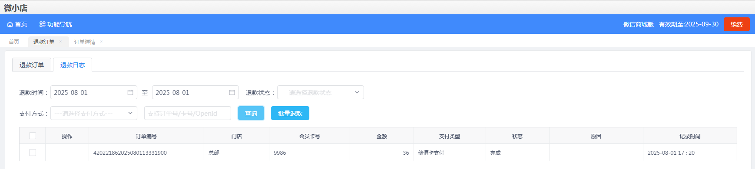Image resolution: width=755 pixels, height=169 pixels.
Task: Expand the 支付方式 dropdown
Action: [94, 113]
